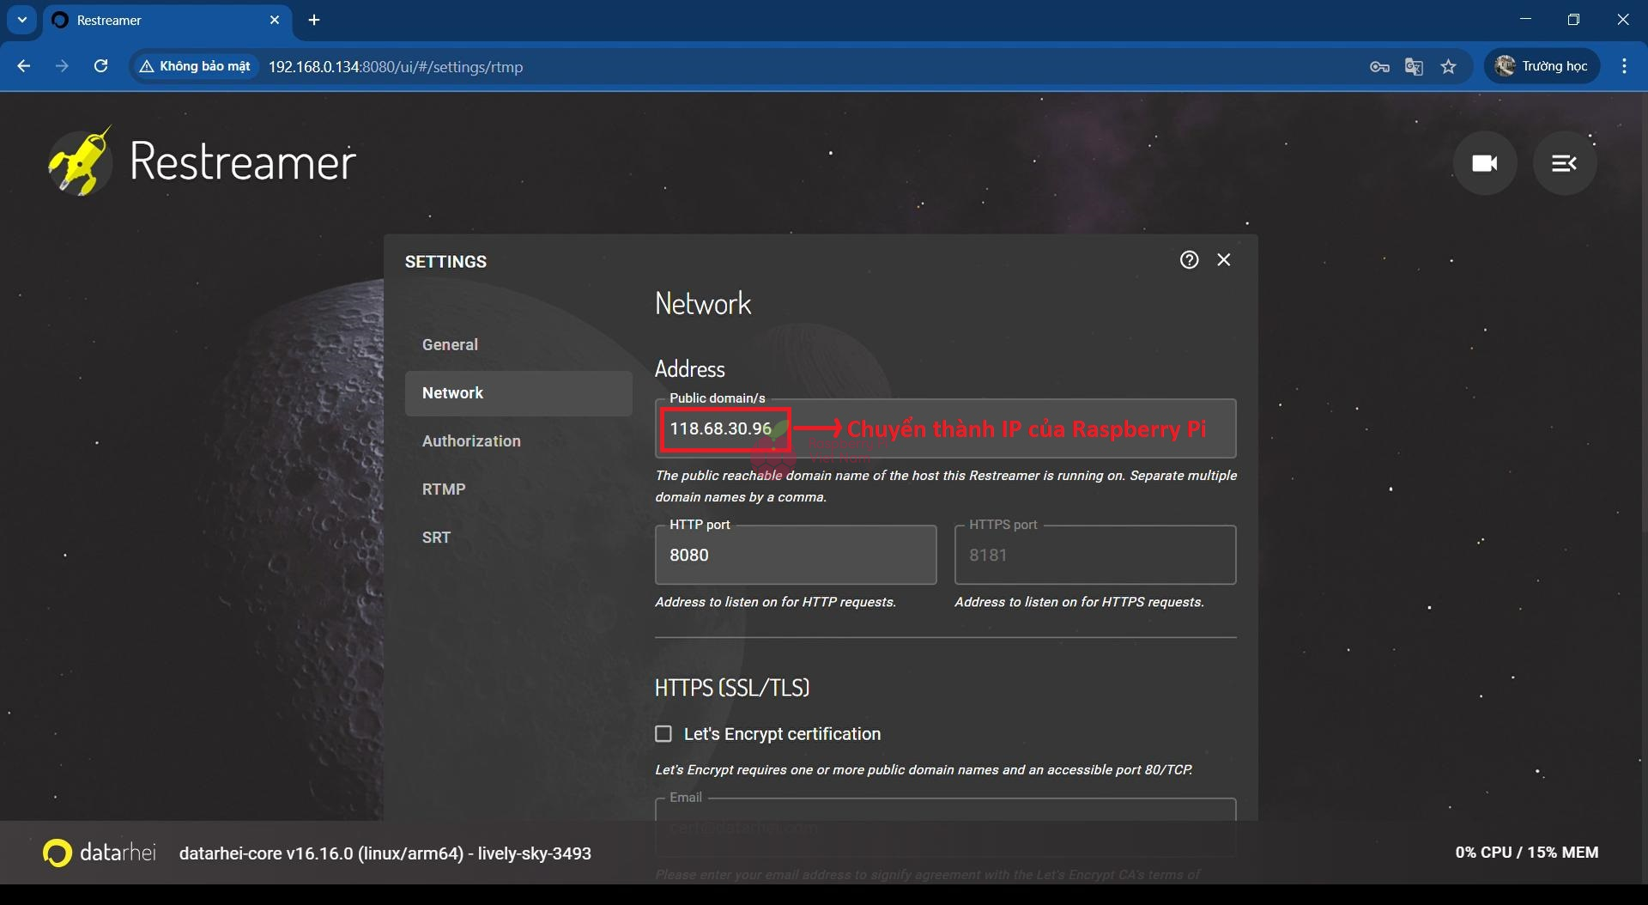Click the camera icon button
Viewport: 1648px width, 905px height.
point(1484,163)
